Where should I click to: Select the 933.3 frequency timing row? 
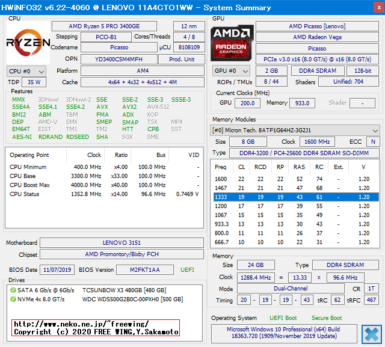pyautogui.click(x=296, y=224)
